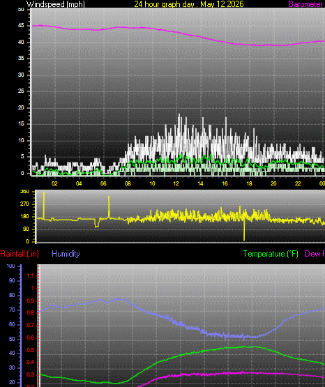Click the '45' windspeed axis value
This screenshot has height=387, width=325.
pyautogui.click(x=21, y=26)
